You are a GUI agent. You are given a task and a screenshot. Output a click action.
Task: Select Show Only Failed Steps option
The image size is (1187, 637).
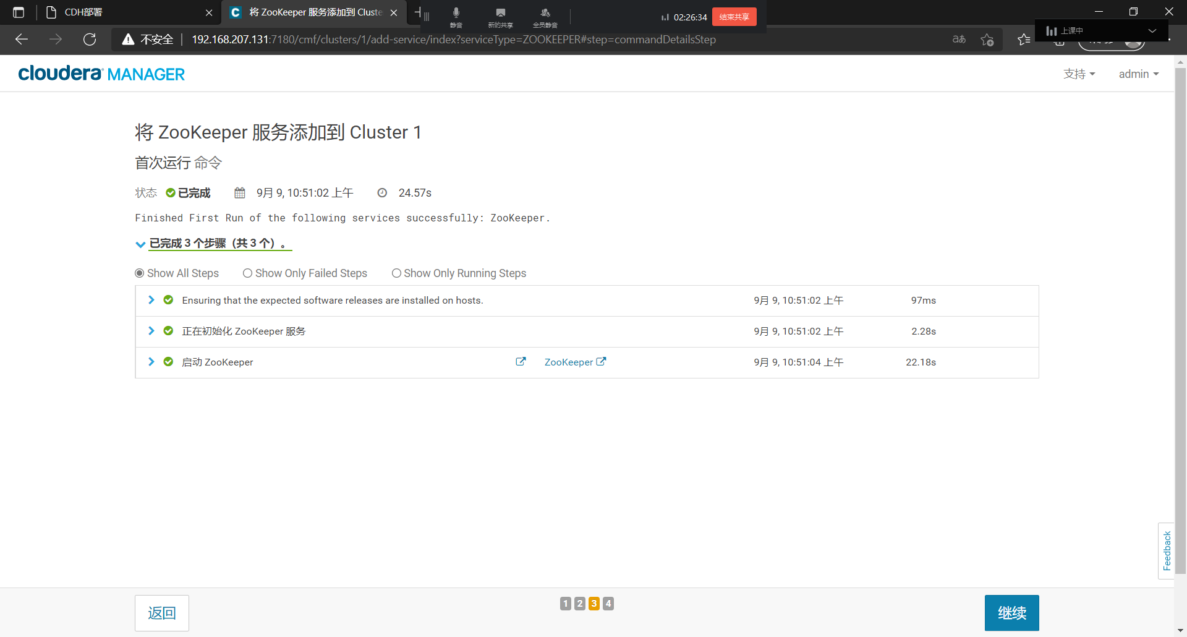coord(247,273)
